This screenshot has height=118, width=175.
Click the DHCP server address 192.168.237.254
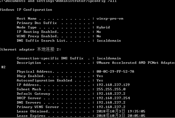click(x=113, y=98)
